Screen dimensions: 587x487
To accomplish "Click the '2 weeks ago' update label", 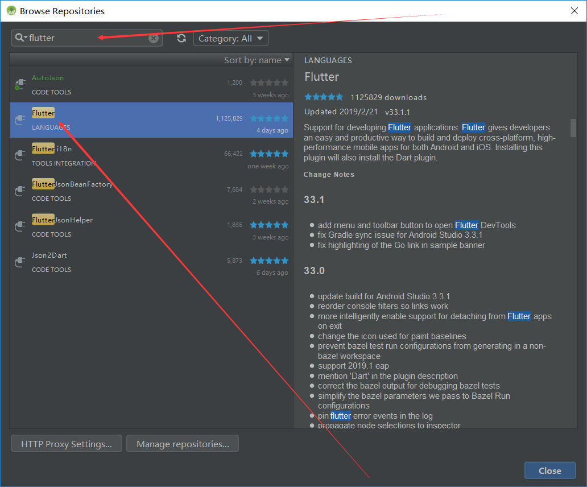I will tap(270, 201).
